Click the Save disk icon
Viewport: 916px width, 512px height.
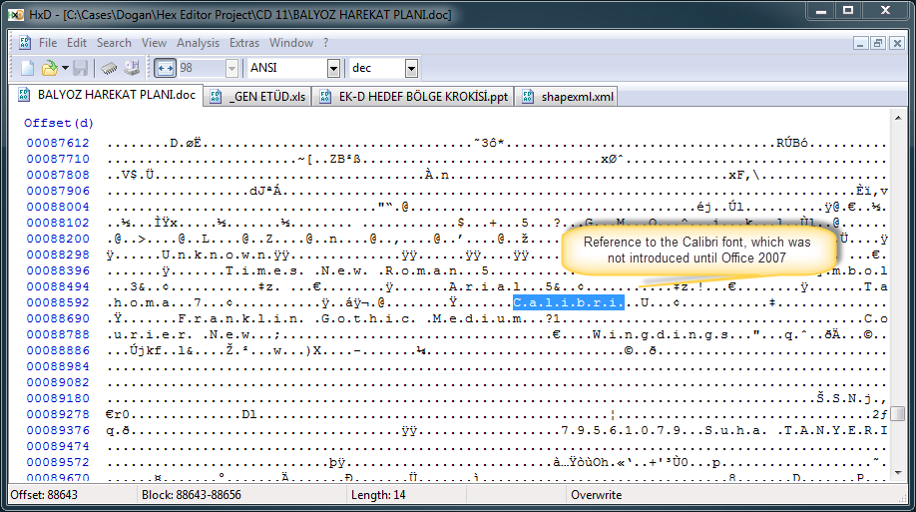coord(81,68)
